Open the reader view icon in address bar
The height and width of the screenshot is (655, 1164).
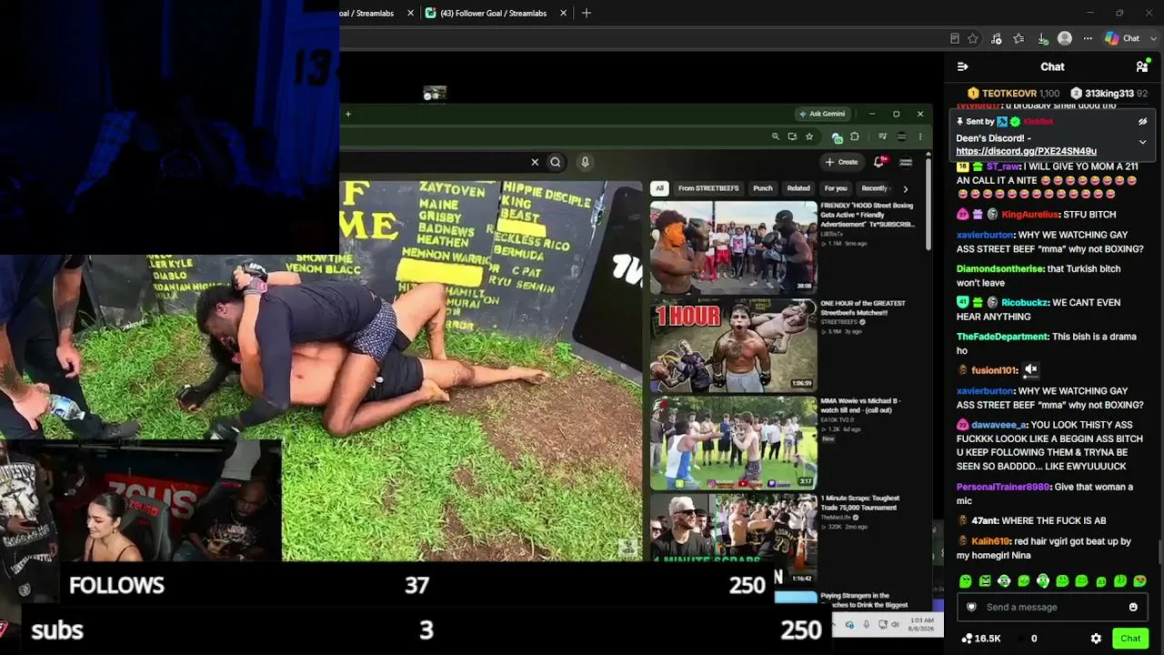954,38
